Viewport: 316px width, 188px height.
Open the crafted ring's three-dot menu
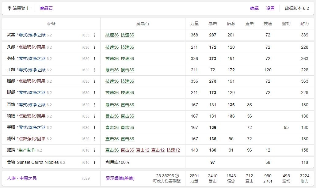94,150
